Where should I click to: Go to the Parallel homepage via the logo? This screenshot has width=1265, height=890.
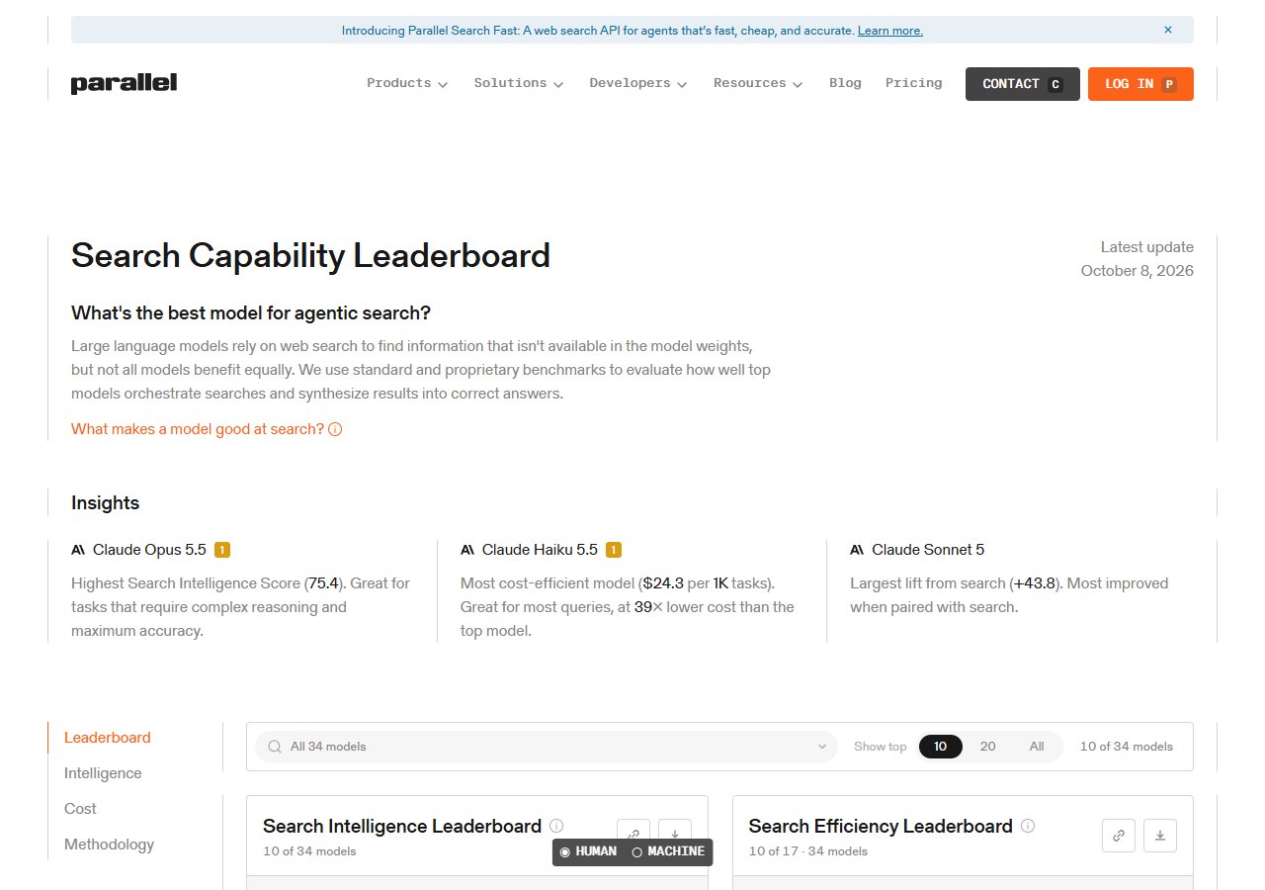[124, 84]
